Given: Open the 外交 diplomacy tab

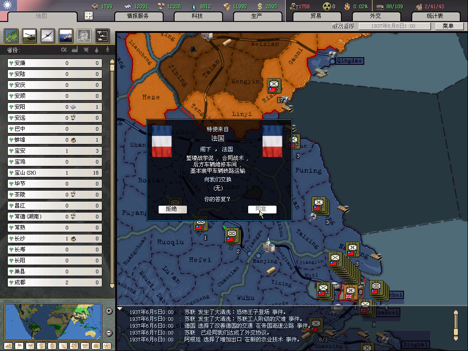Looking at the screenshot, I should [x=375, y=16].
